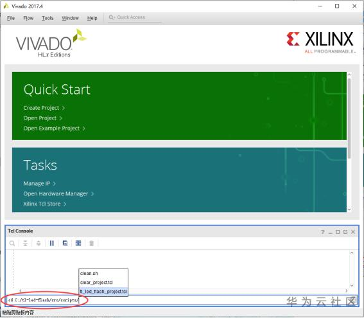
Task: Select tl_led_flash_project.tcl from autocomplete list
Action: tap(103, 291)
